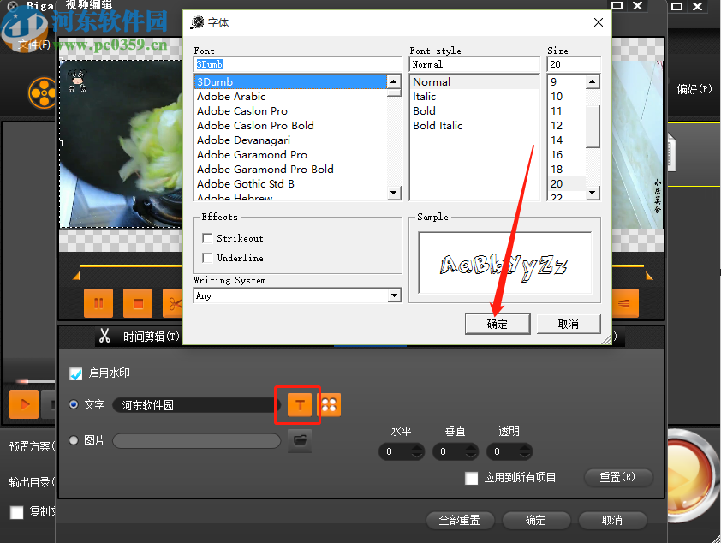
Task: Uncheck the 启用水印 watermark checkbox
Action: pyautogui.click(x=75, y=373)
